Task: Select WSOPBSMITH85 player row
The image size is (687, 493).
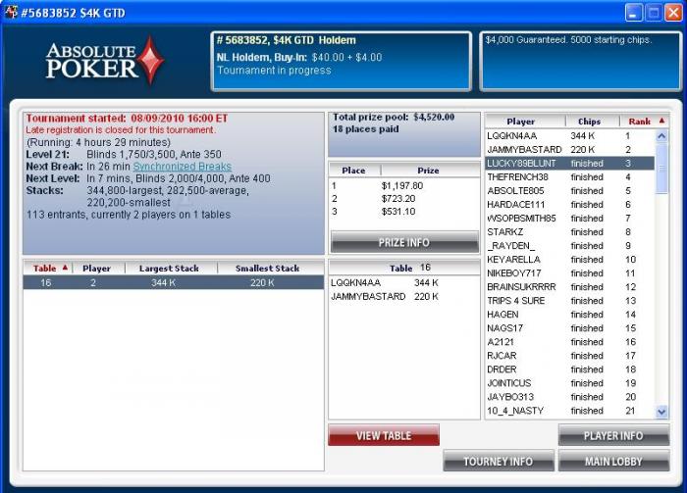Action: (x=570, y=219)
